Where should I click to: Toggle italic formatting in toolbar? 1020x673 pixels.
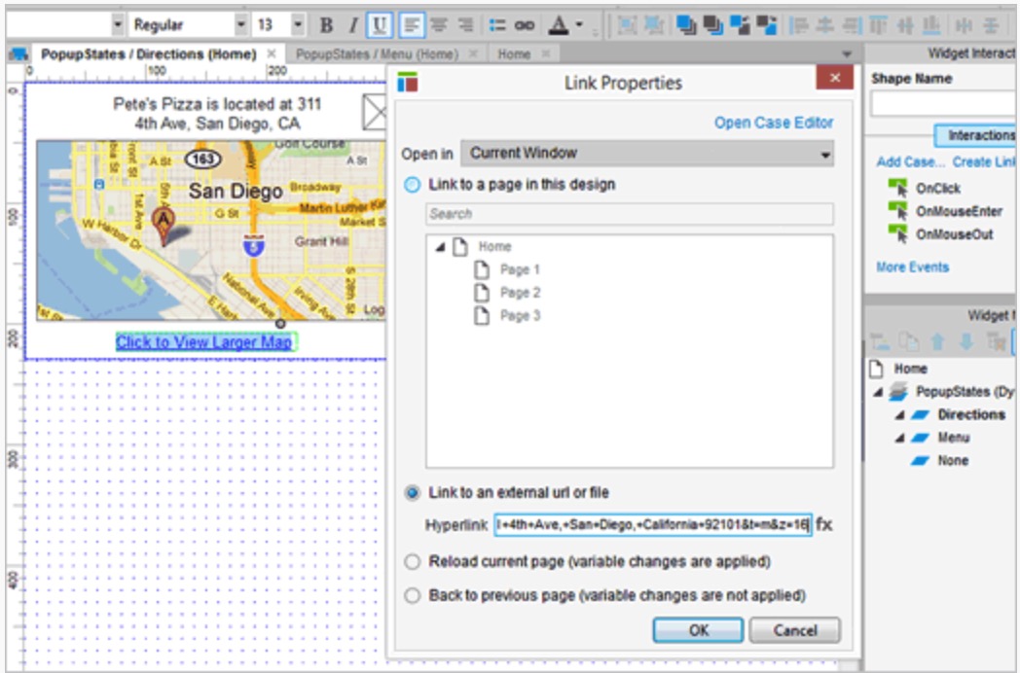coord(352,25)
